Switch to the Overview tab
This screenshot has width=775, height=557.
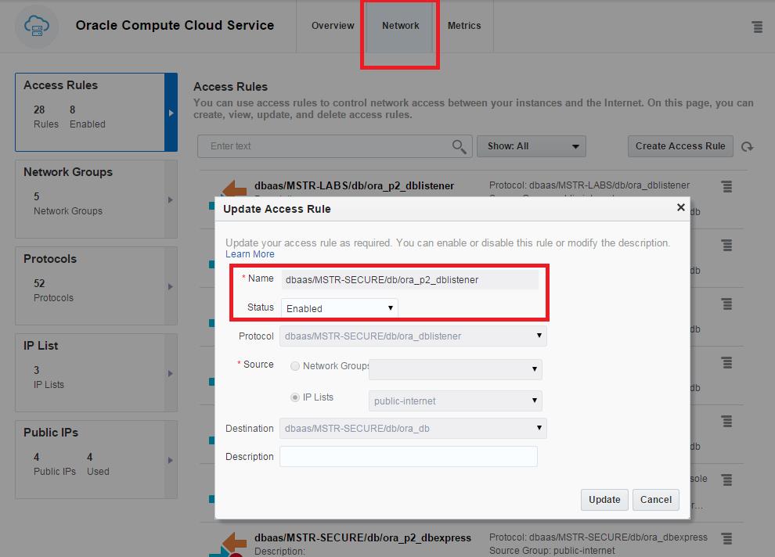click(x=332, y=25)
